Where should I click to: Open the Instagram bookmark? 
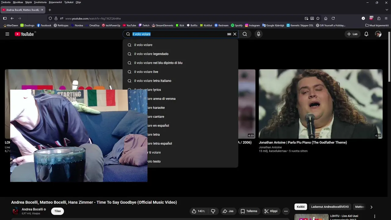pos(252,25)
